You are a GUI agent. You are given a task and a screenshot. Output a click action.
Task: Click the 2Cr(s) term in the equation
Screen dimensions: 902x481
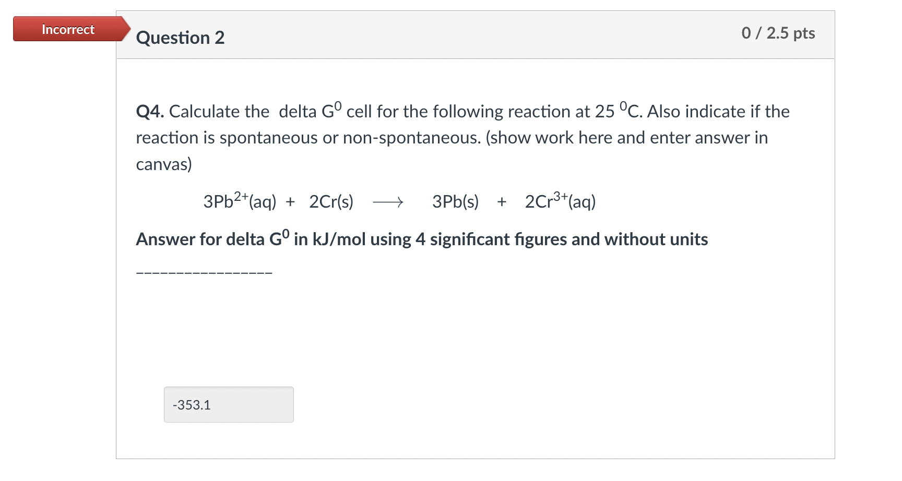(331, 202)
